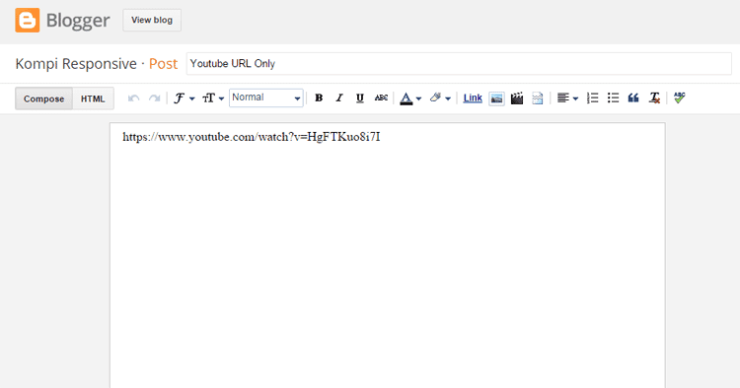
Task: Click the Link button in toolbar
Action: pos(473,97)
